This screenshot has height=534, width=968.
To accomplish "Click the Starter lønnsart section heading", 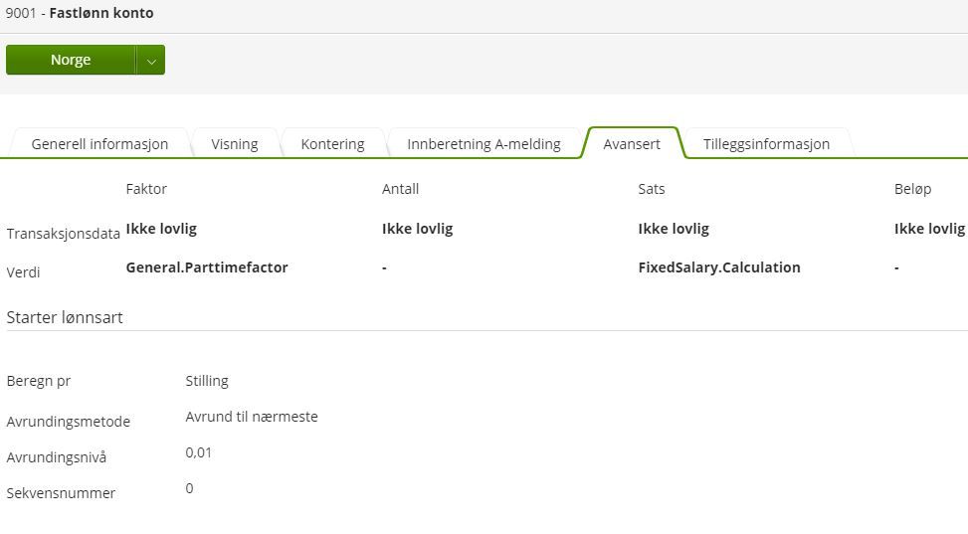I will [65, 317].
